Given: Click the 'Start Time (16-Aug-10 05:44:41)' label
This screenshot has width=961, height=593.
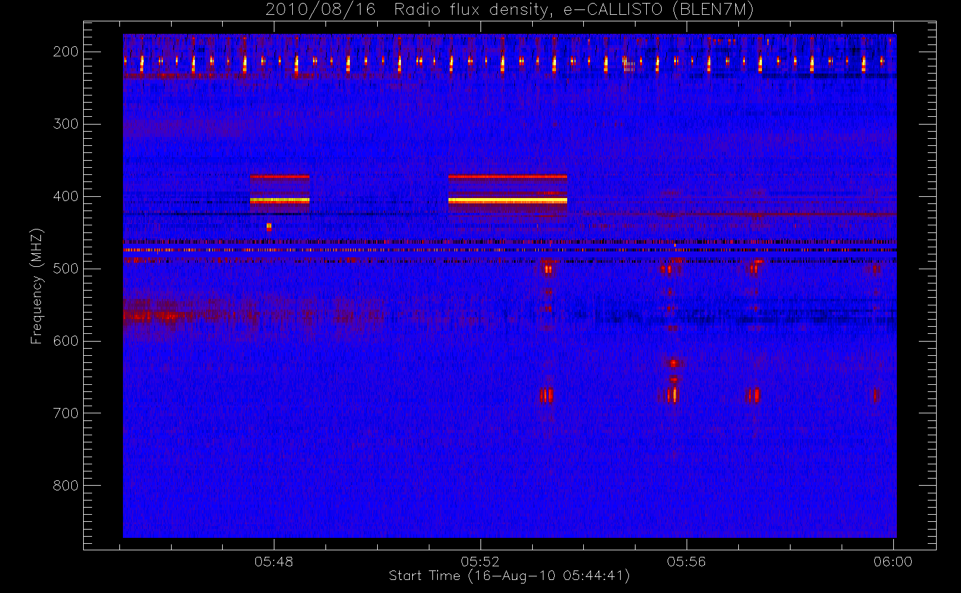Looking at the screenshot, I should click(x=509, y=576).
